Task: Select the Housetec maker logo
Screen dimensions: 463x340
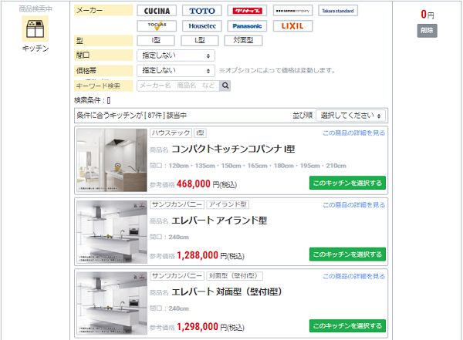Action: point(202,26)
